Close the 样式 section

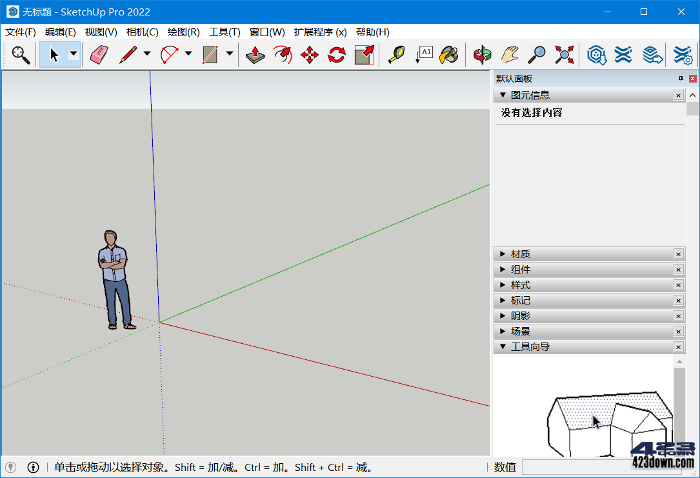(x=679, y=284)
